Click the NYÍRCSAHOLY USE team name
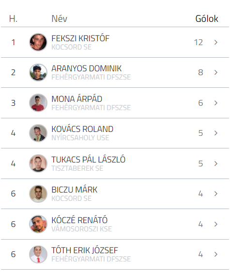The height and width of the screenshot is (276, 230). pyautogui.click(x=80, y=138)
